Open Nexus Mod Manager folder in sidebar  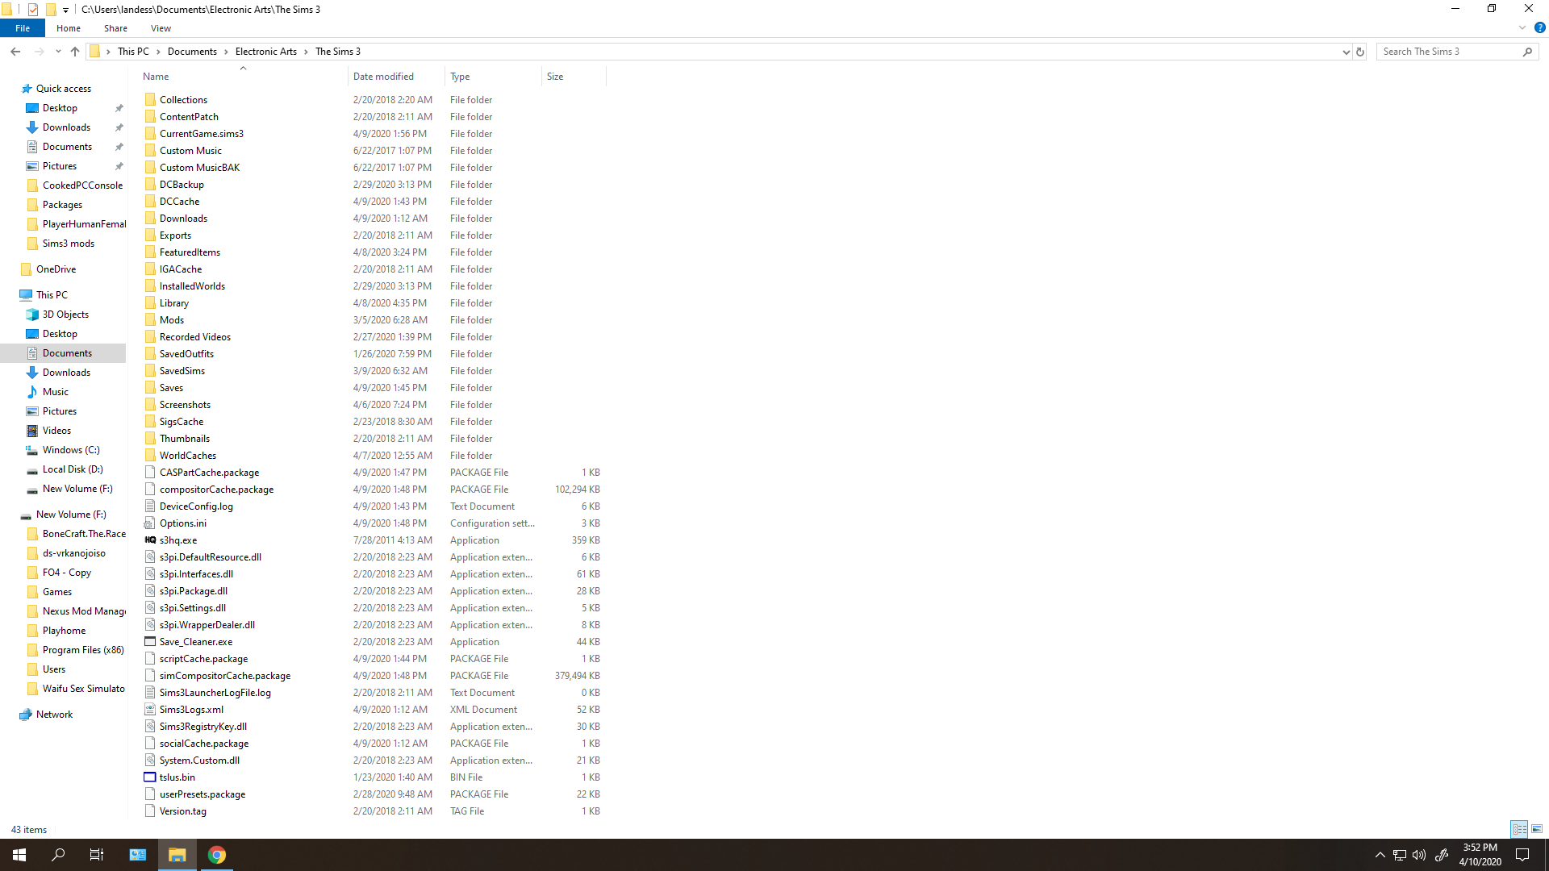(x=84, y=611)
